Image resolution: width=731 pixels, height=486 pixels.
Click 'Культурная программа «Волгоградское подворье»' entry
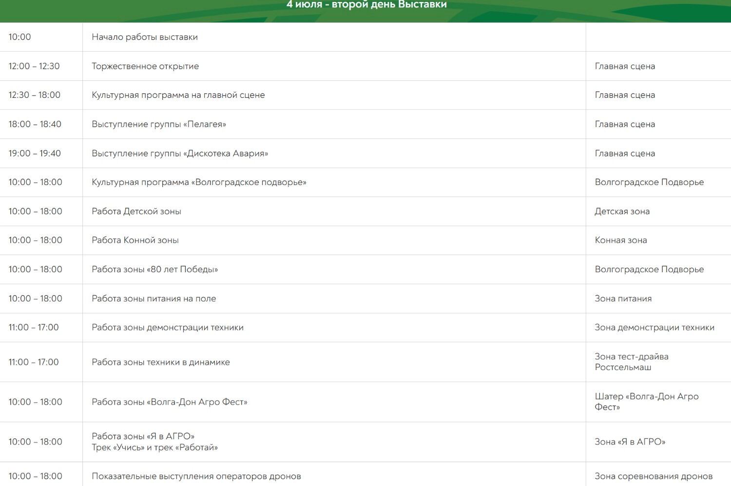(199, 182)
